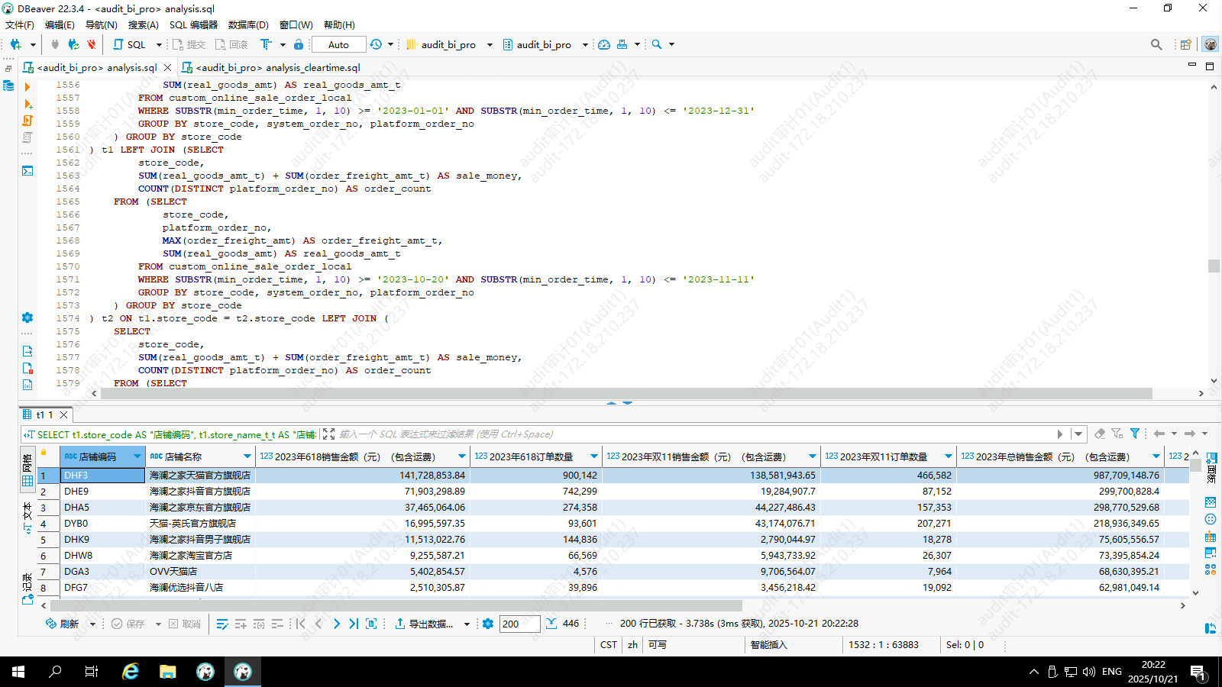Expand the 导出数据 dropdown arrow
Viewport: 1222px width, 687px height.
coord(467,624)
